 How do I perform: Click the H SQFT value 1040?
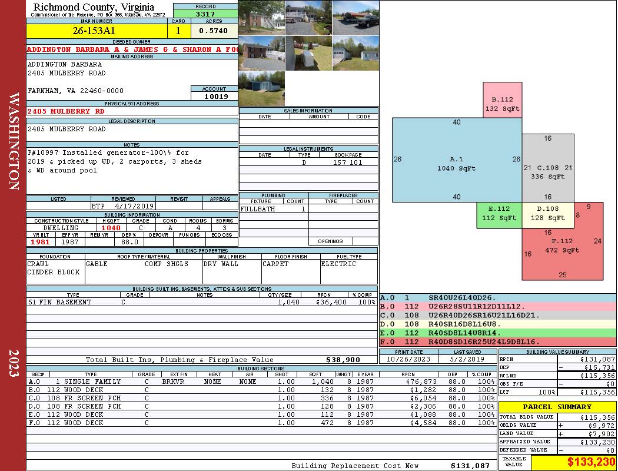[x=111, y=228]
